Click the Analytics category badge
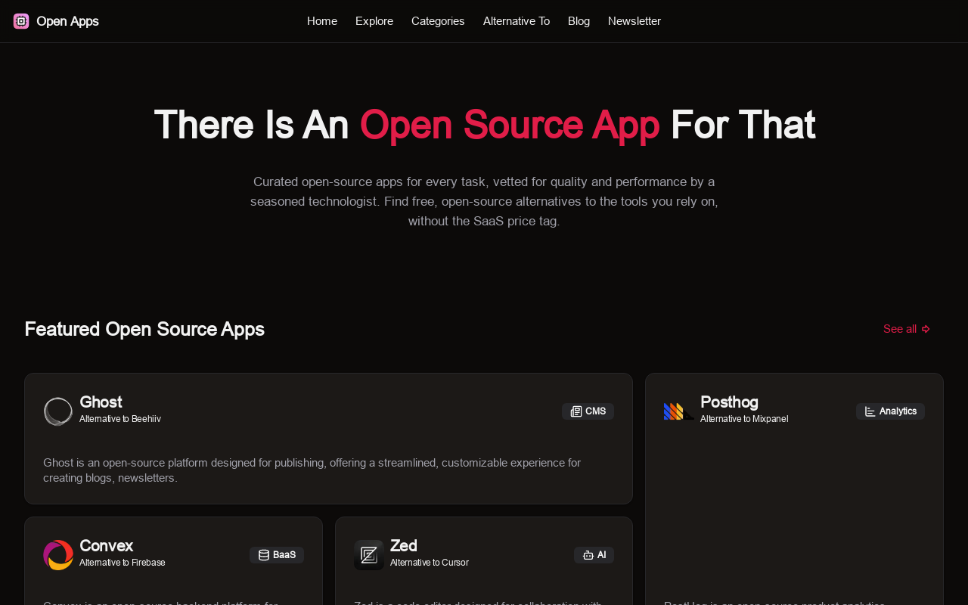 [890, 411]
